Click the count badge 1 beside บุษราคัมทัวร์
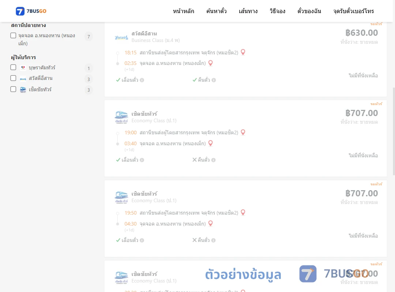This screenshot has height=292, width=395. coord(89,68)
